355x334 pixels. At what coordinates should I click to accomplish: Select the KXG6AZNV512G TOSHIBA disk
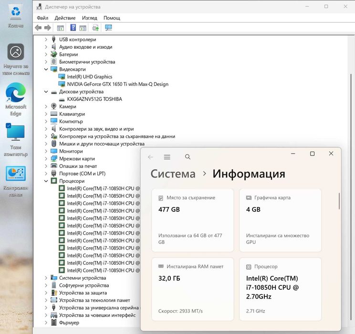(94, 99)
